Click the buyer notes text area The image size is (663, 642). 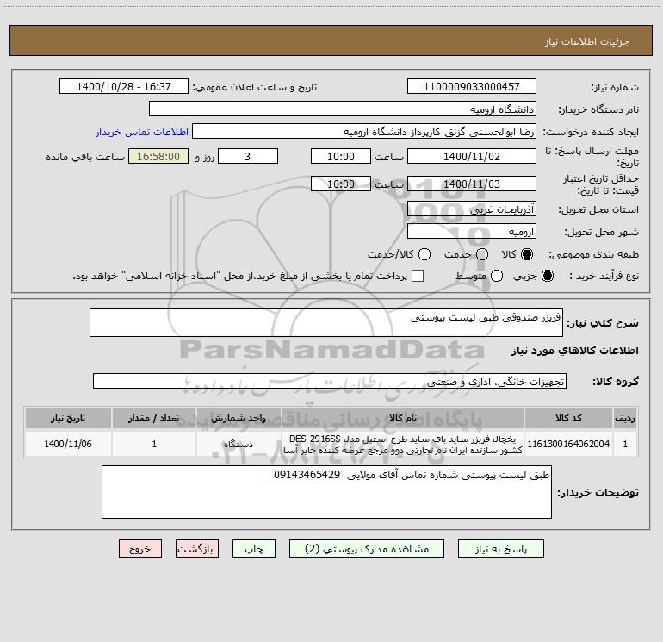click(326, 492)
